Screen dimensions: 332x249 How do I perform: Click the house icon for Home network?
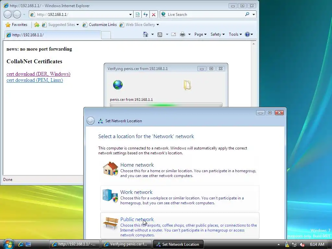(111, 169)
